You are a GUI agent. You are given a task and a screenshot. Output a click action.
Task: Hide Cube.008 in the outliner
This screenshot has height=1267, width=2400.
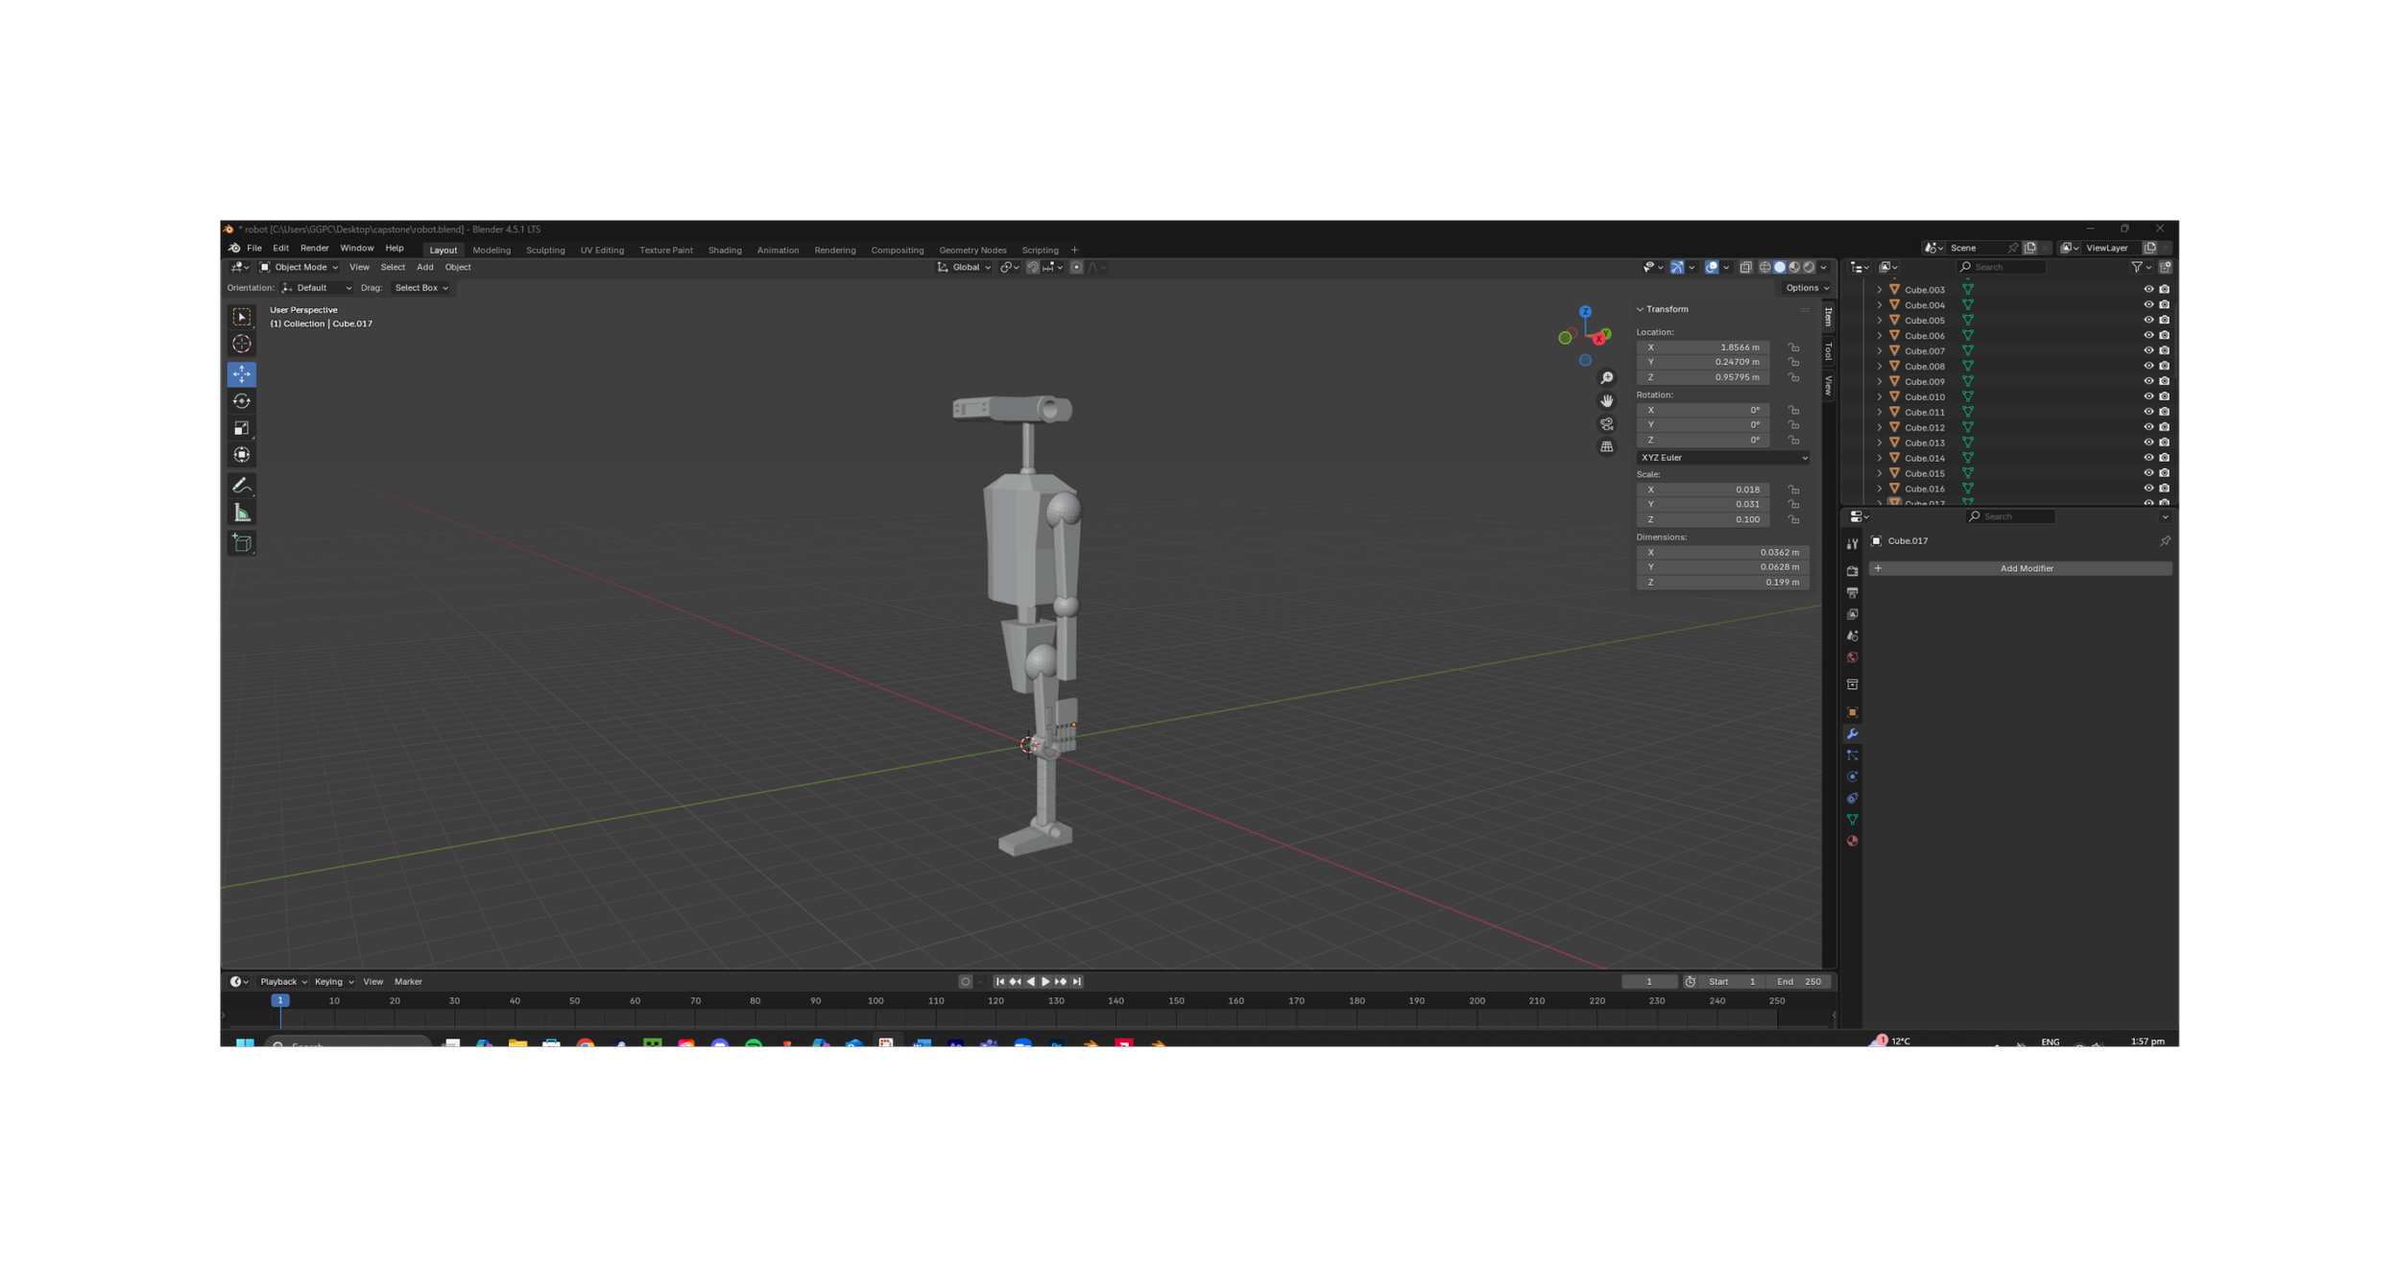point(2148,366)
